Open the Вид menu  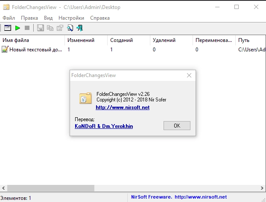[x=48, y=18]
